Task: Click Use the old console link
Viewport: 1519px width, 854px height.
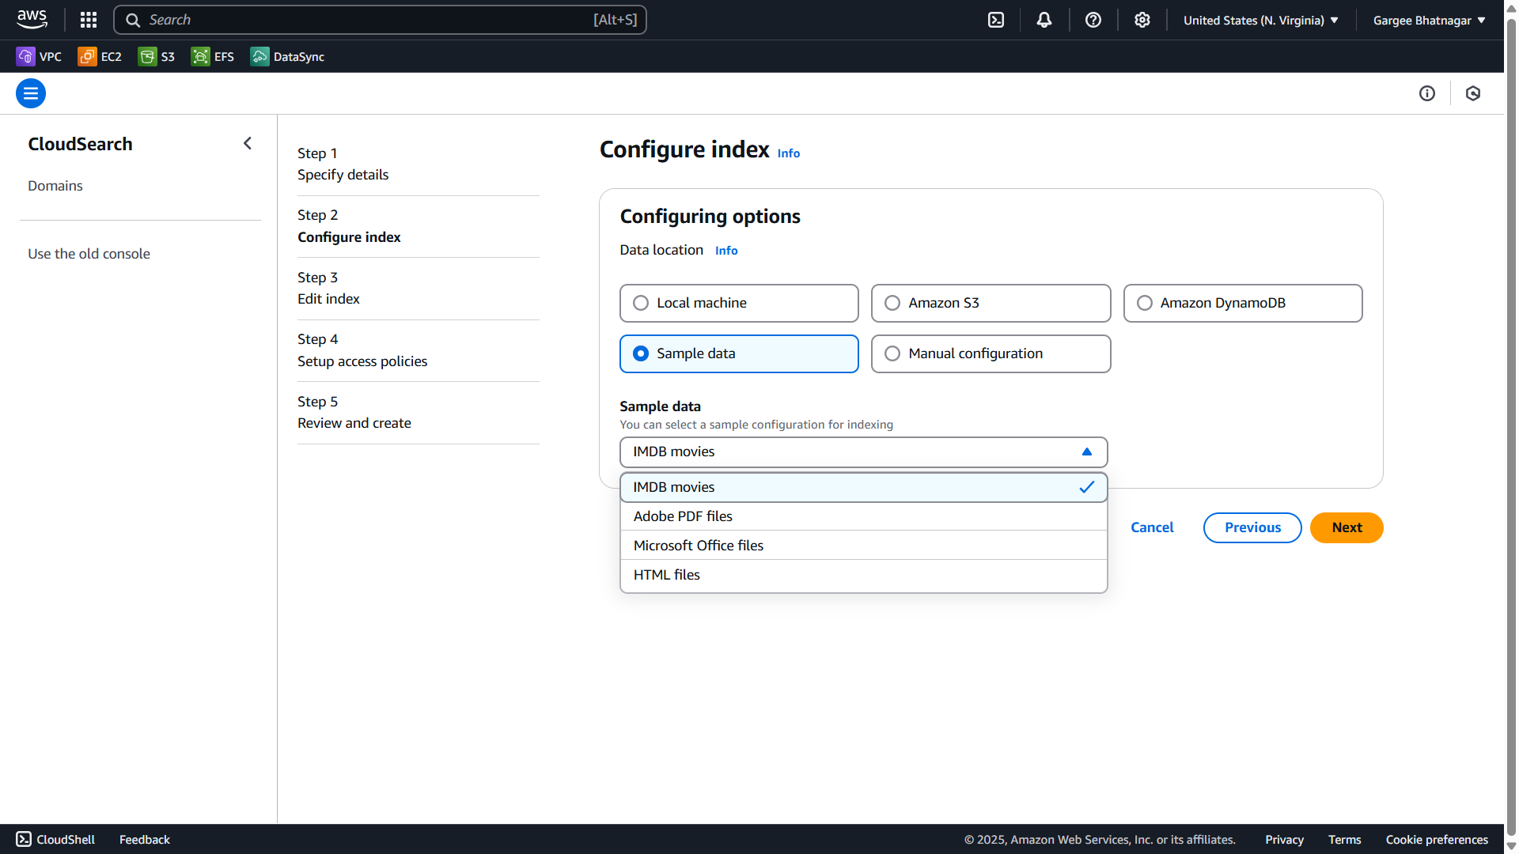Action: (89, 254)
